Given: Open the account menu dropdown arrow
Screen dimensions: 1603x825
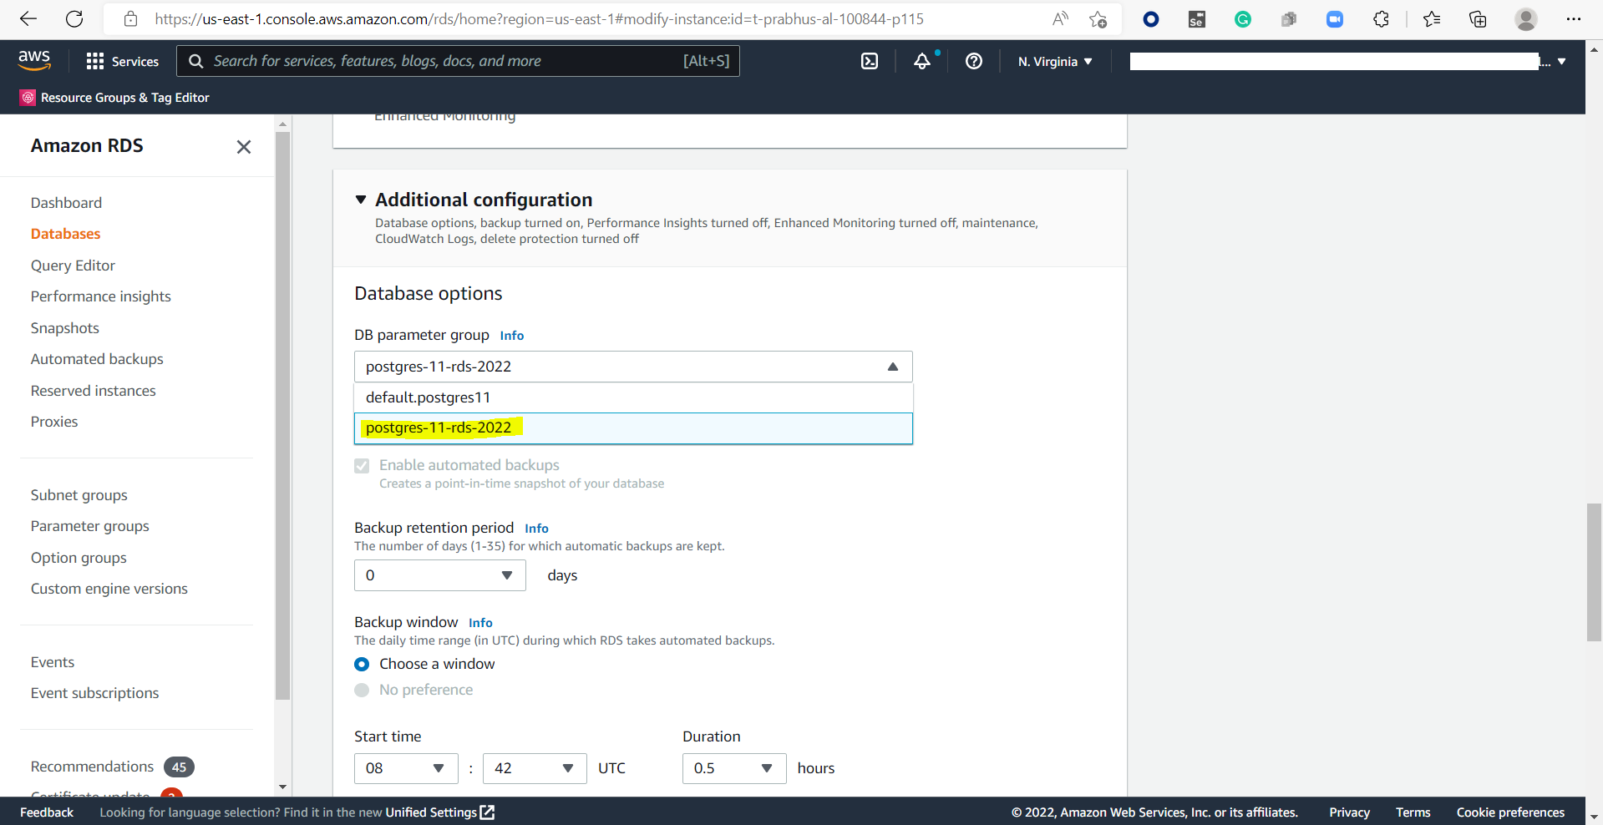Looking at the screenshot, I should tap(1561, 61).
